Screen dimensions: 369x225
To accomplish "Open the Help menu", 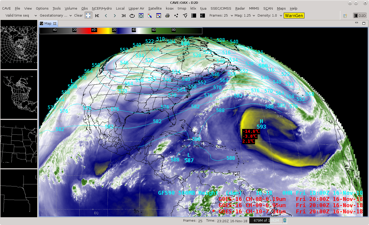I will point(294,8).
